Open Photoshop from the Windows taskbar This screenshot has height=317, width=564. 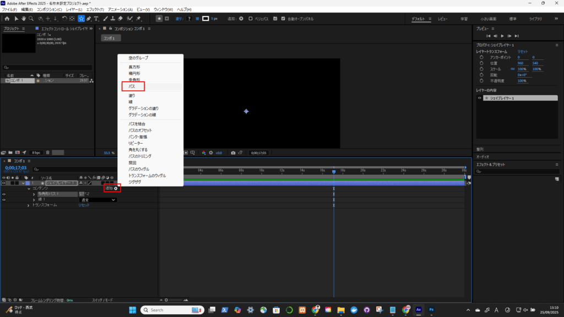[x=431, y=310]
